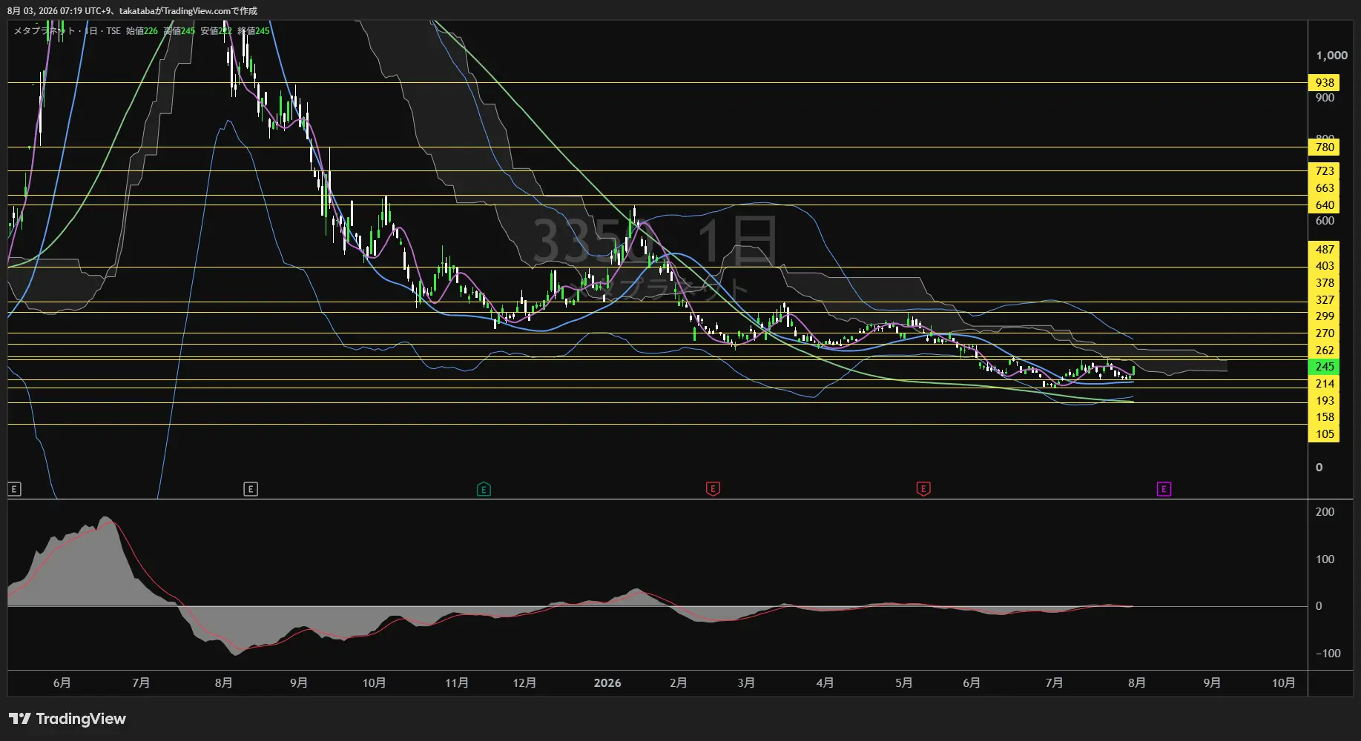The width and height of the screenshot is (1361, 741).
Task: Click the yellow 105 price level label
Action: pos(1324,434)
